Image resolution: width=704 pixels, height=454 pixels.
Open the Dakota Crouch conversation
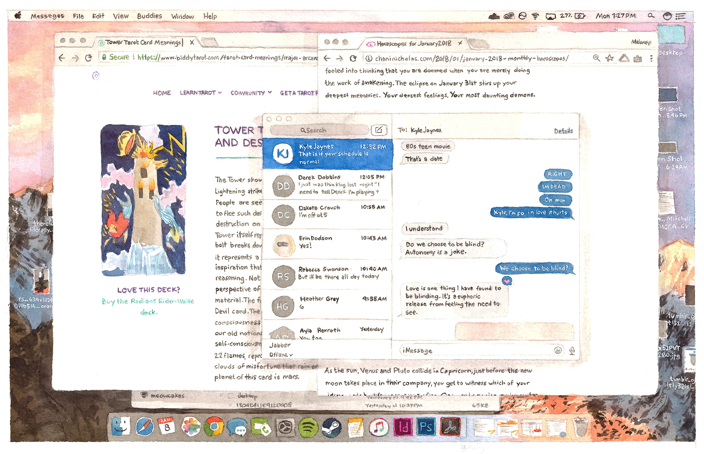[x=327, y=214]
